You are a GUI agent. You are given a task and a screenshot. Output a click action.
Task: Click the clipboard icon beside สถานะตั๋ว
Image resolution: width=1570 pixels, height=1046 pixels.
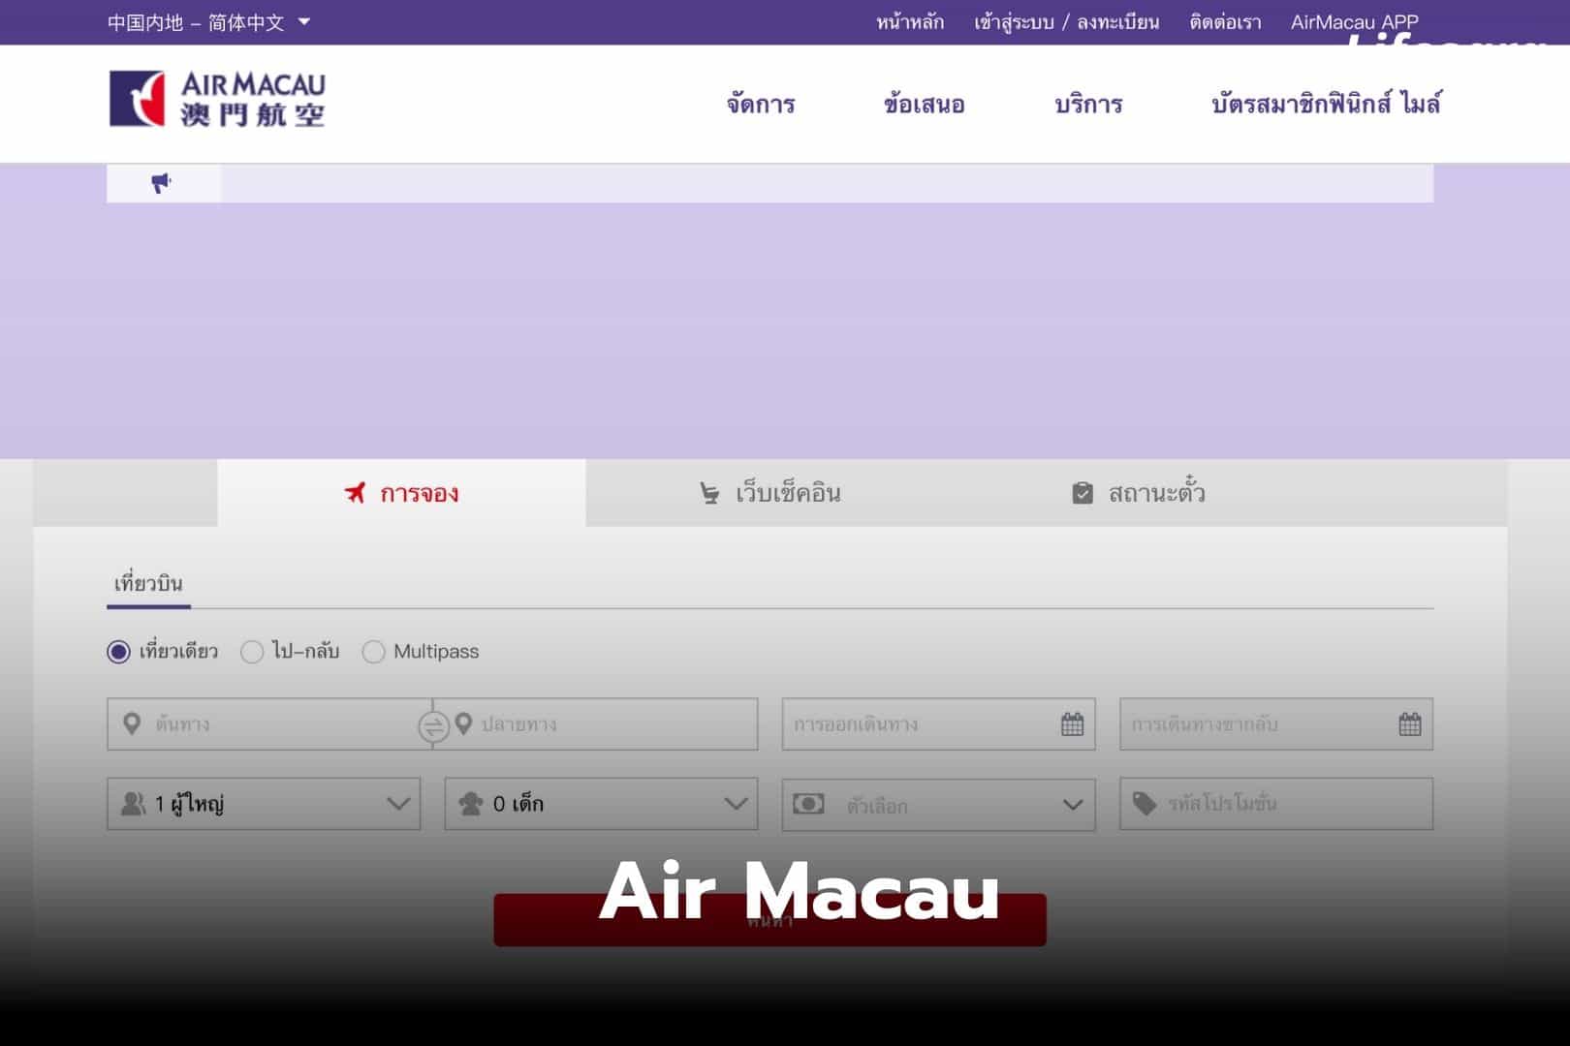coord(1083,493)
